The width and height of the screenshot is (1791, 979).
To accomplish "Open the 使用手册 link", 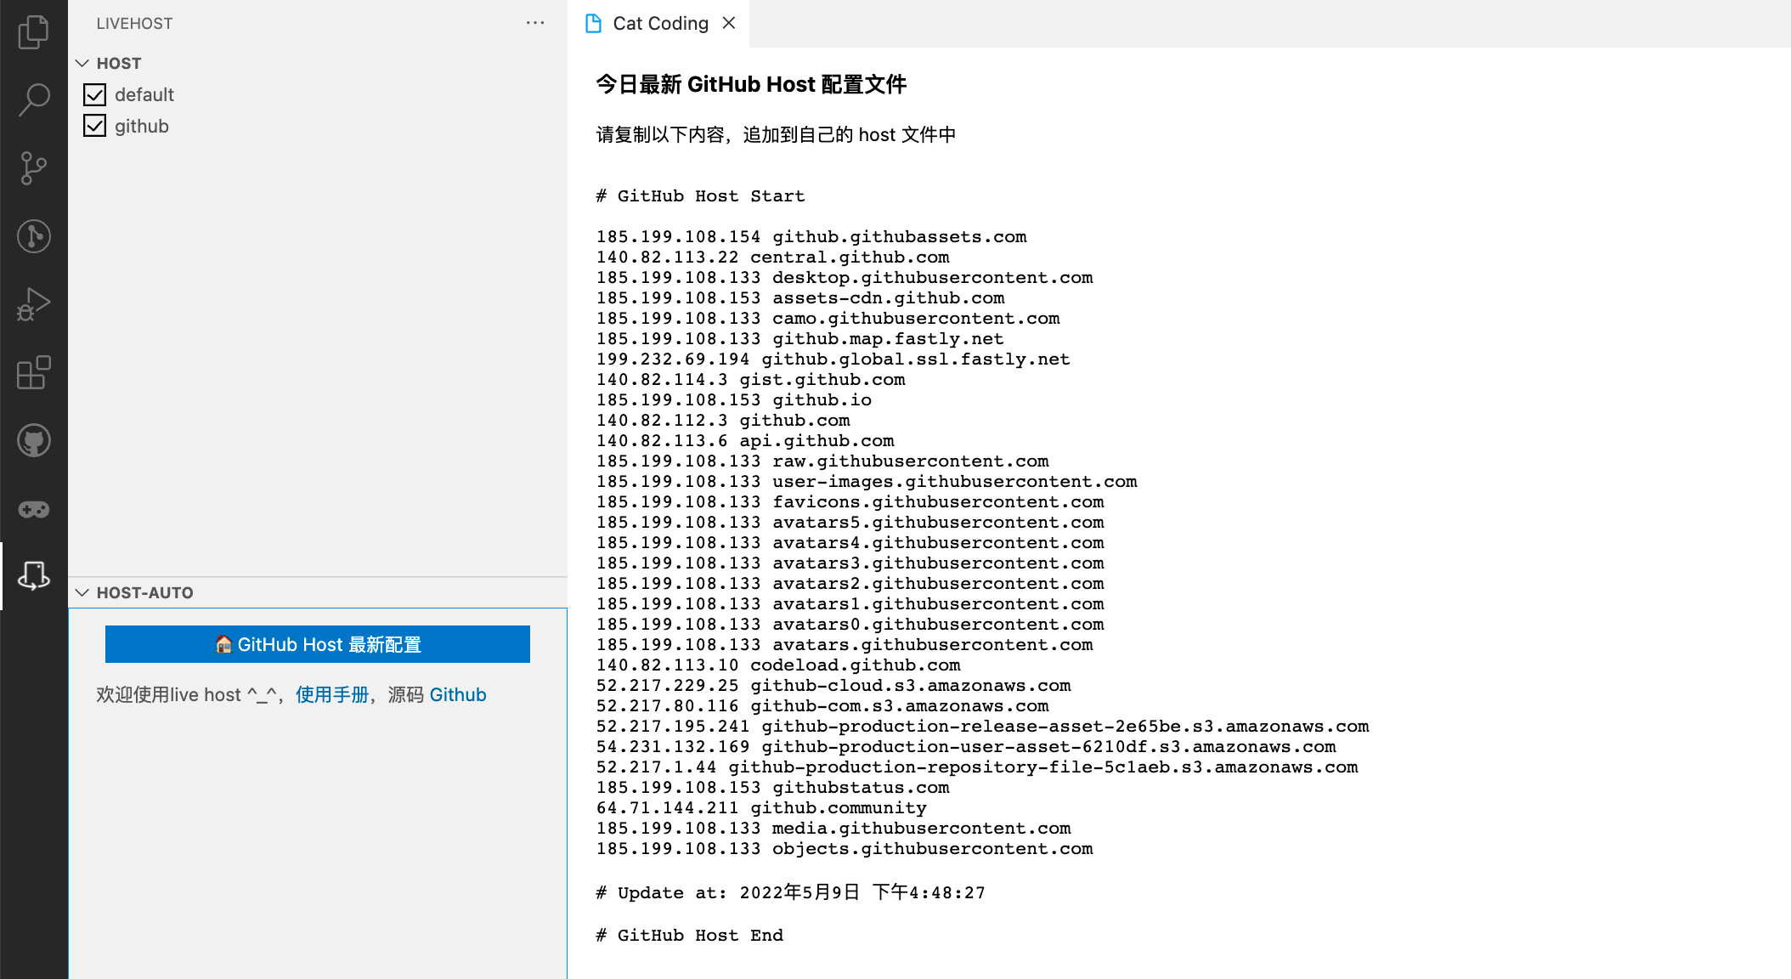I will [331, 695].
